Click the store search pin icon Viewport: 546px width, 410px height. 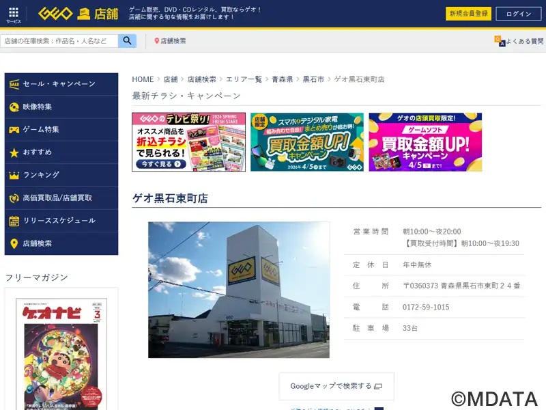pyautogui.click(x=157, y=41)
